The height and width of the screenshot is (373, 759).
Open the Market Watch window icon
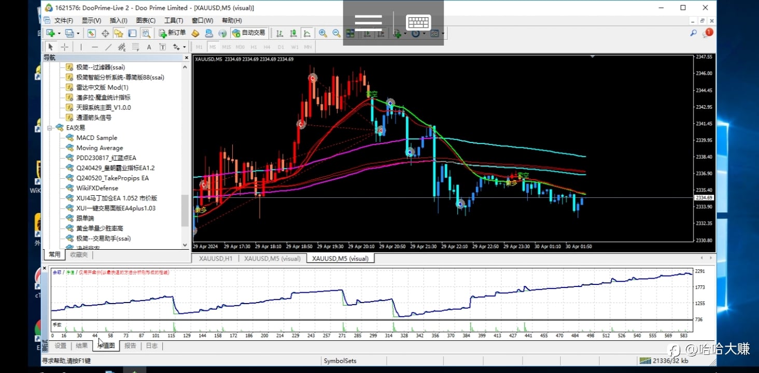pos(92,33)
